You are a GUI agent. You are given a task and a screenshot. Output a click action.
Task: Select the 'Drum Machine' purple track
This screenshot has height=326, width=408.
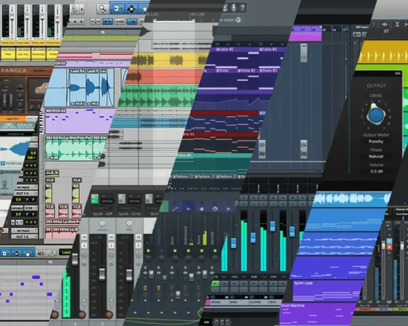pyautogui.click(x=316, y=313)
